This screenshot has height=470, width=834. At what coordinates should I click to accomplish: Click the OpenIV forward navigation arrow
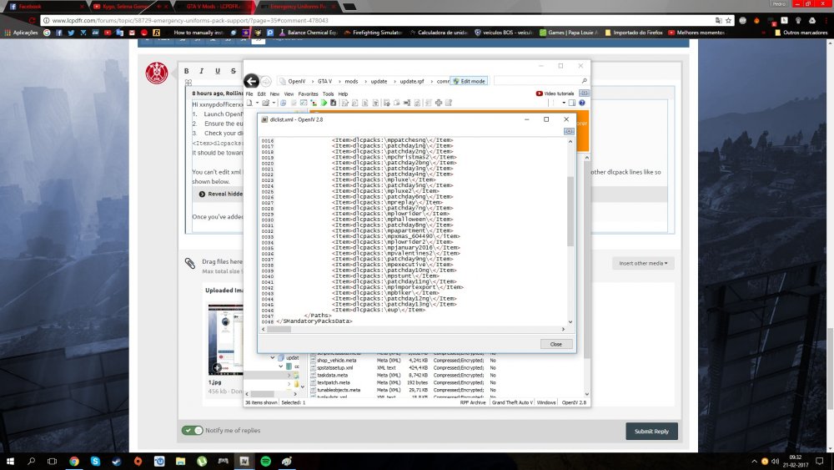point(266,82)
